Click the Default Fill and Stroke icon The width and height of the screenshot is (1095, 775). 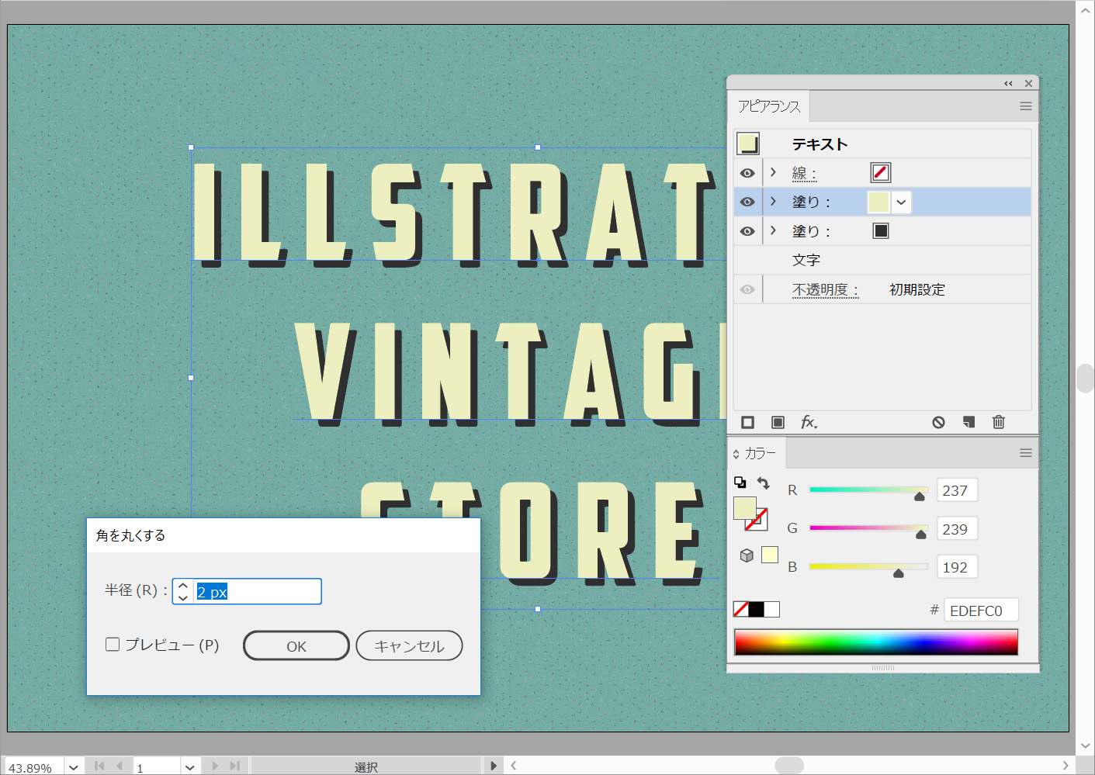pyautogui.click(x=740, y=483)
